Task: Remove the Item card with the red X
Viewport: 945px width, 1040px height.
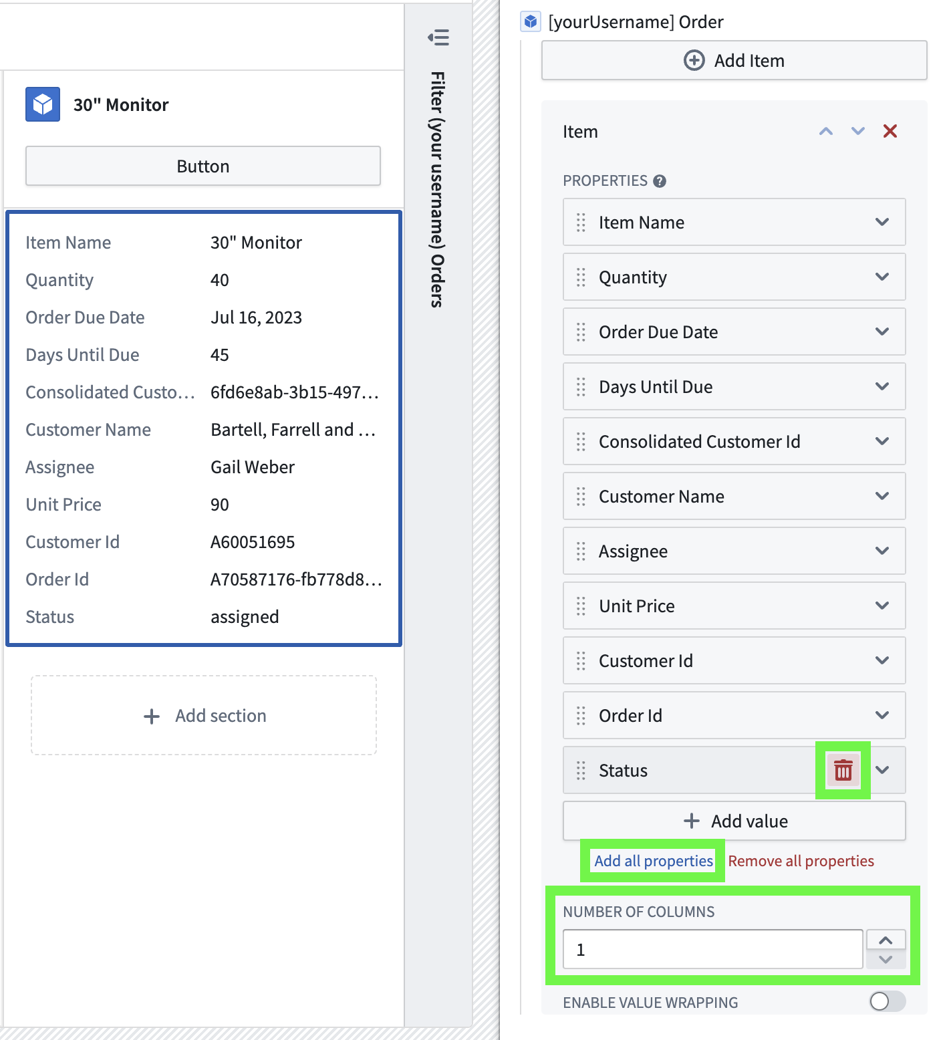Action: coord(890,131)
